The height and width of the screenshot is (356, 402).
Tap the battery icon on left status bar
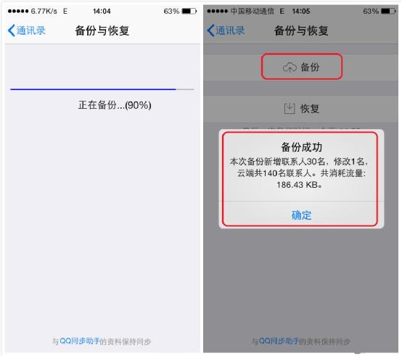[189, 12]
